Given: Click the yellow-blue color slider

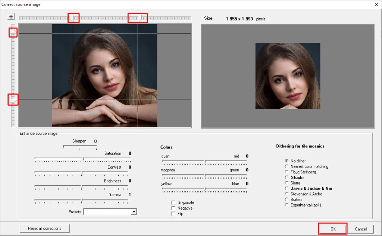Looking at the screenshot, I should pyautogui.click(x=204, y=190).
